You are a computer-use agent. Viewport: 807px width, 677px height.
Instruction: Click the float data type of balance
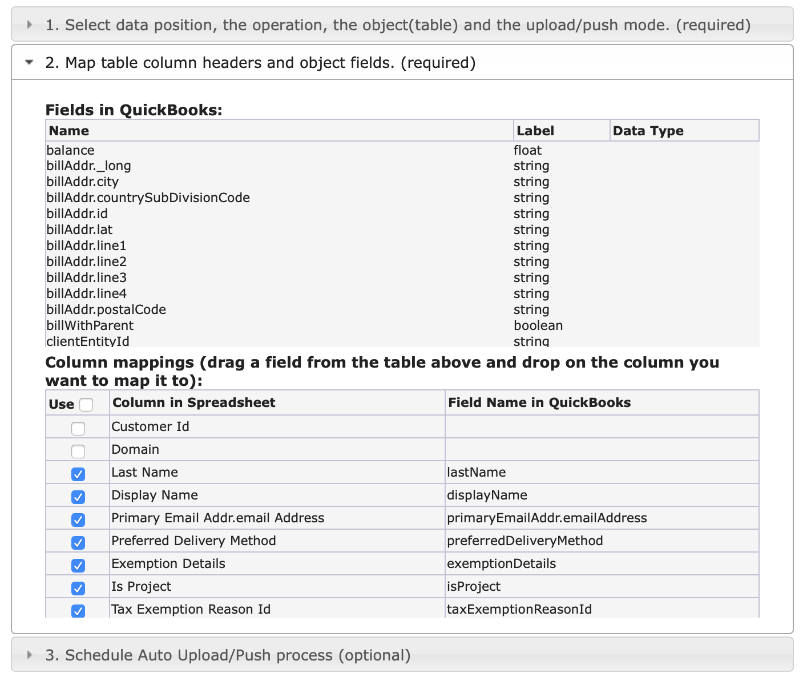point(527,150)
